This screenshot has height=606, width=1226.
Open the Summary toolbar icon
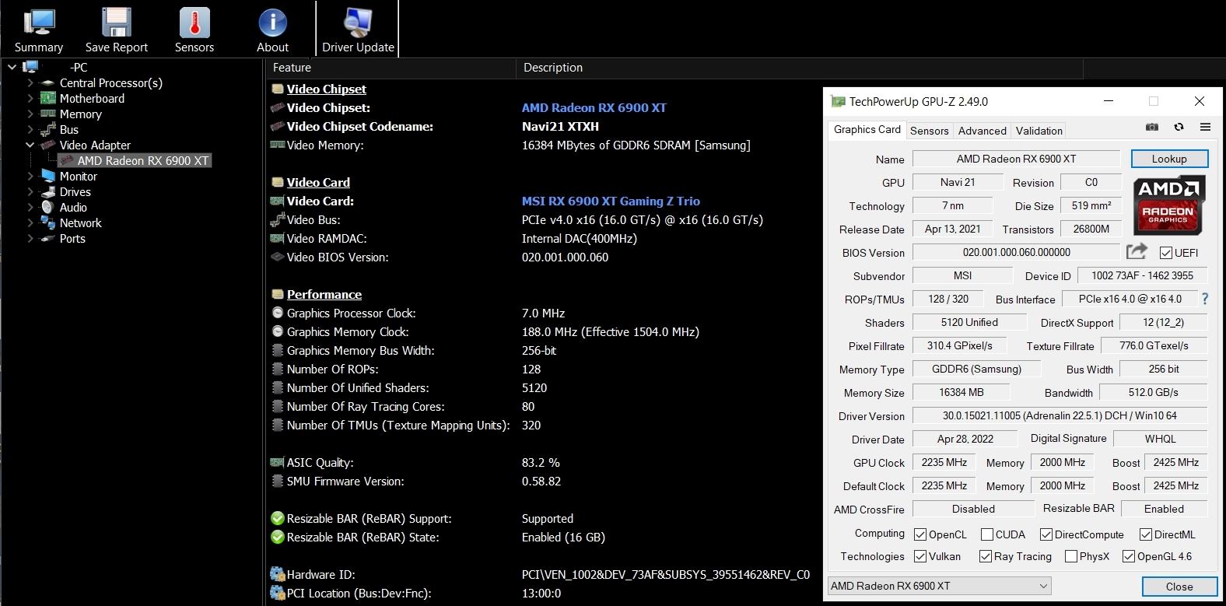coord(39,23)
